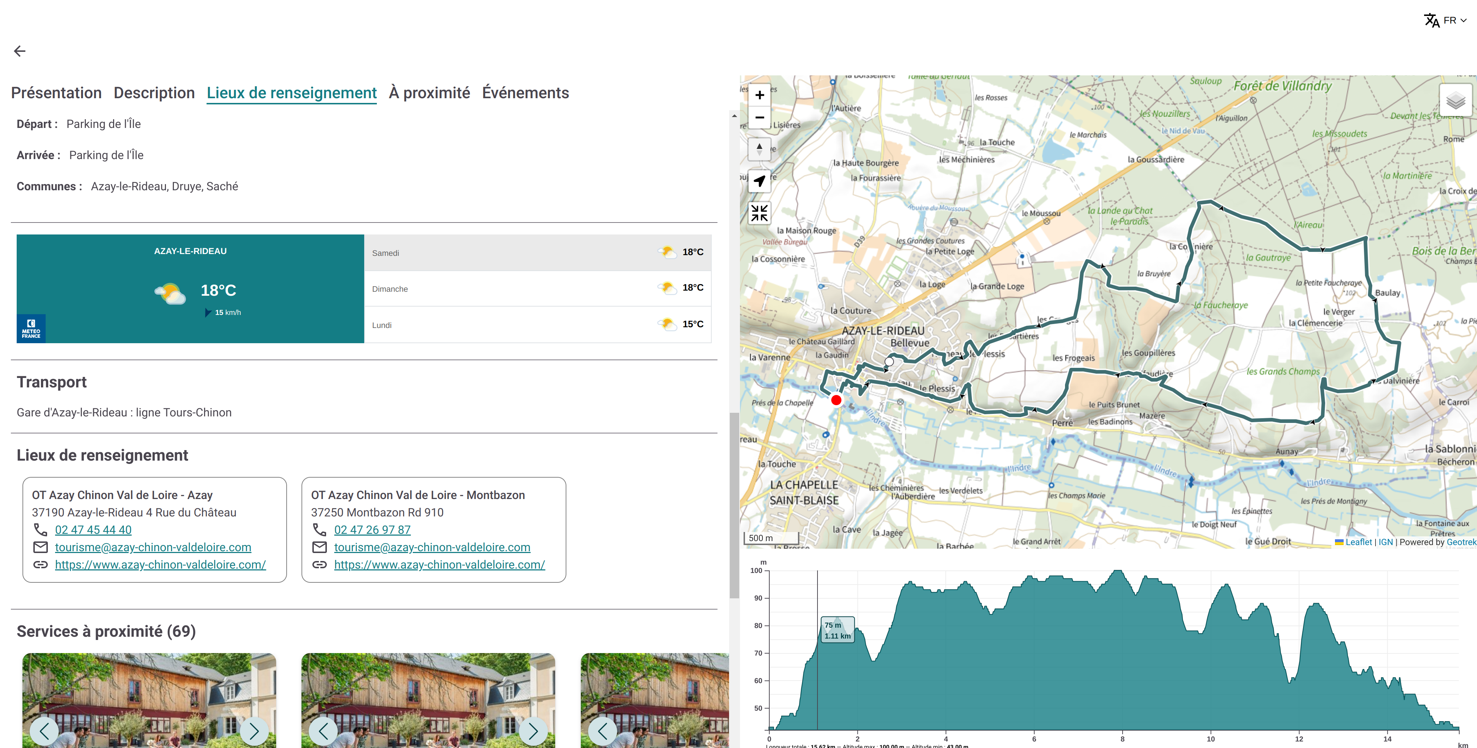
Task: Show next photo on second service card
Action: pos(533,731)
